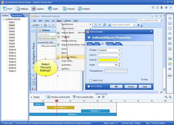Zoom in the timeline with the plus magnifier
This screenshot has width=174, height=125.
pyautogui.click(x=166, y=97)
